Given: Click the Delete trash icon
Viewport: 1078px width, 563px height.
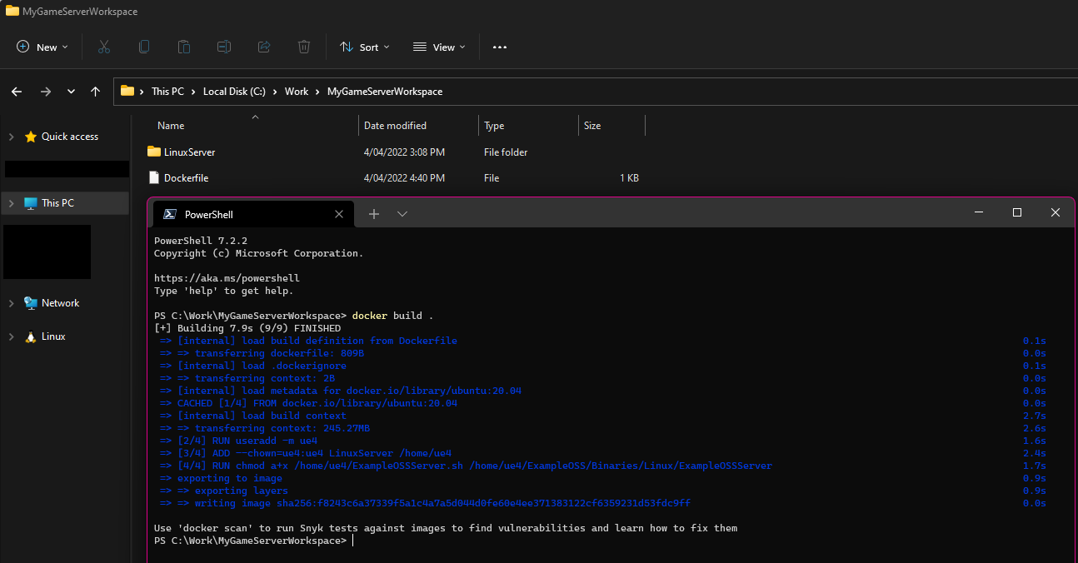Looking at the screenshot, I should pos(303,47).
